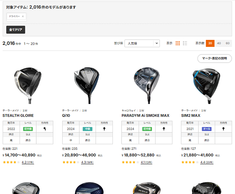Show 20 items per page
This screenshot has height=194, width=235.
[x=210, y=43]
